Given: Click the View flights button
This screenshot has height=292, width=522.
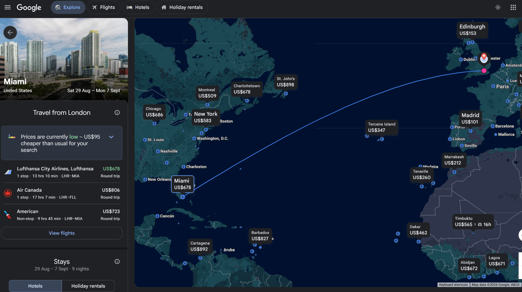Looking at the screenshot, I should (62, 233).
